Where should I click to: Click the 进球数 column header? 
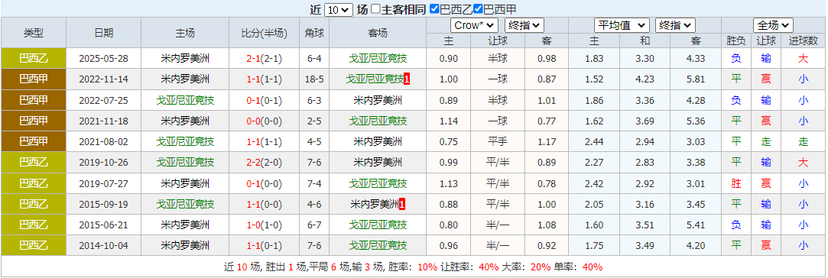point(804,40)
